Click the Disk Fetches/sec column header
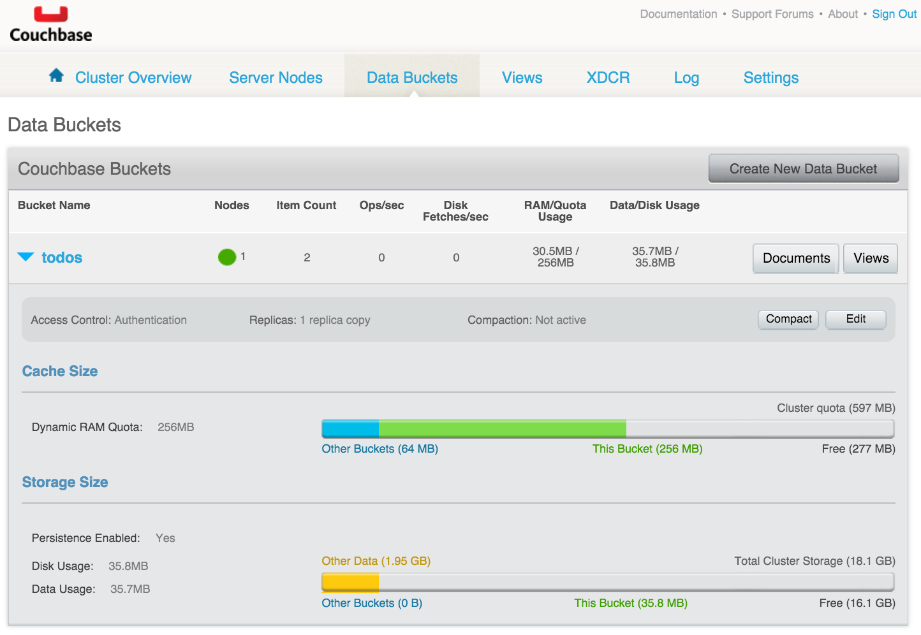Viewport: 921px width, 635px height. (x=455, y=211)
